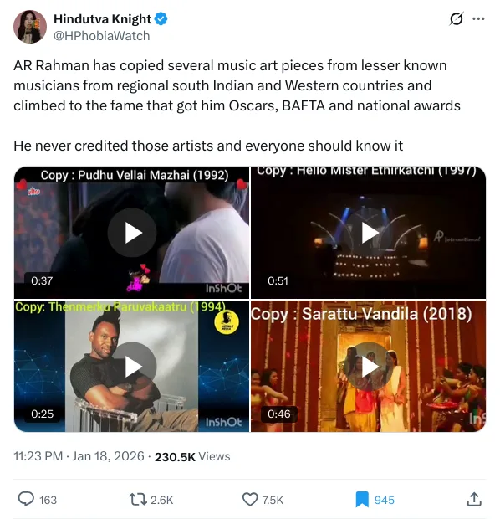Click the 163 replies count
This screenshot has width=500, height=519.
[x=48, y=500]
